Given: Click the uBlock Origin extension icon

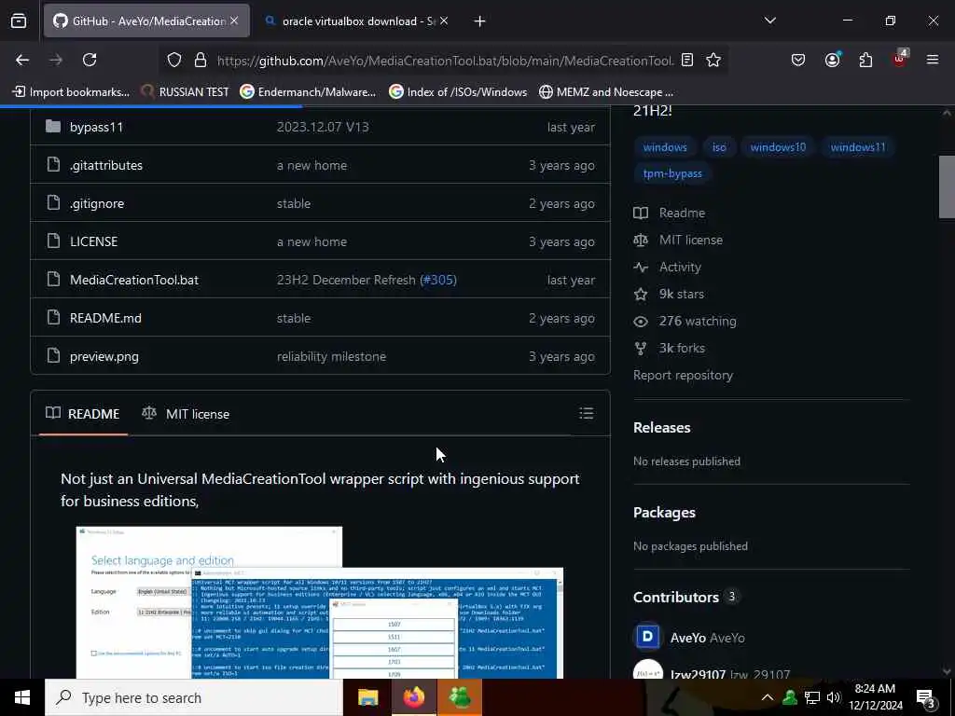Looking at the screenshot, I should tap(900, 59).
